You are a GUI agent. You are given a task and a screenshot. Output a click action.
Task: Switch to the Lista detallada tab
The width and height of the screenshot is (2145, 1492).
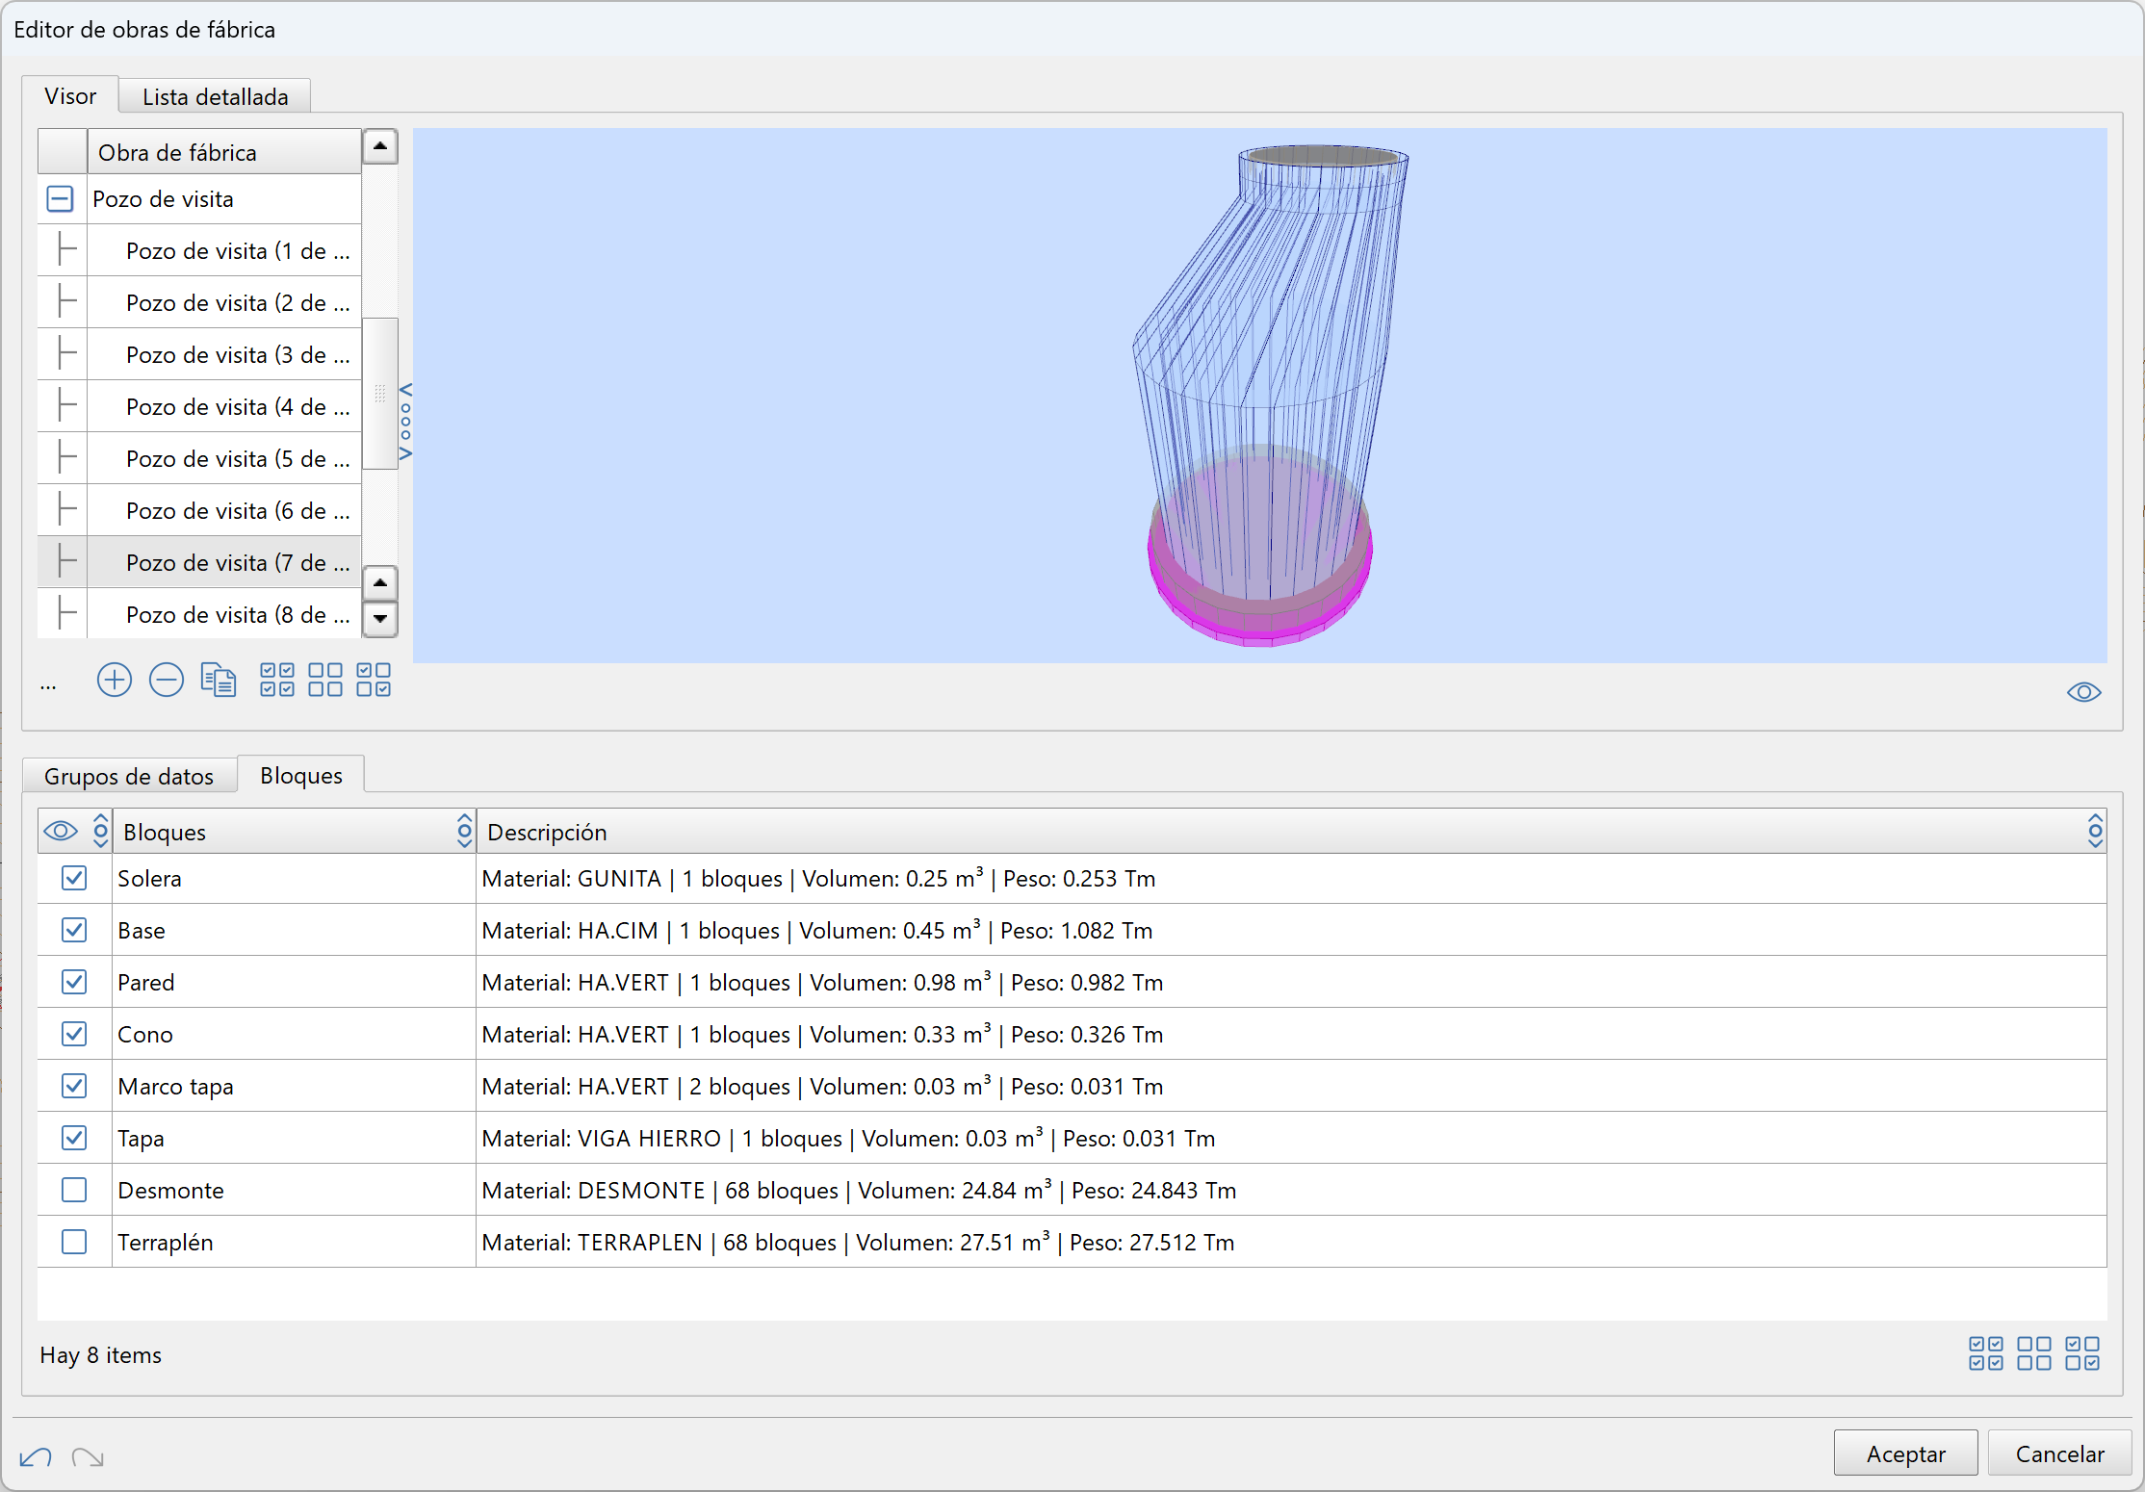(x=215, y=97)
